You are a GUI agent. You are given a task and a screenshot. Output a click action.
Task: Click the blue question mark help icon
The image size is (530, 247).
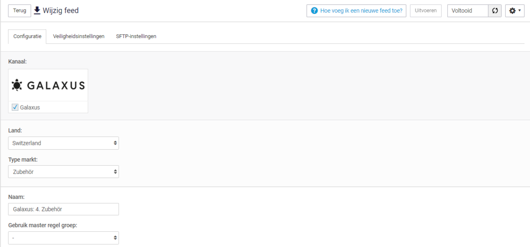point(314,11)
